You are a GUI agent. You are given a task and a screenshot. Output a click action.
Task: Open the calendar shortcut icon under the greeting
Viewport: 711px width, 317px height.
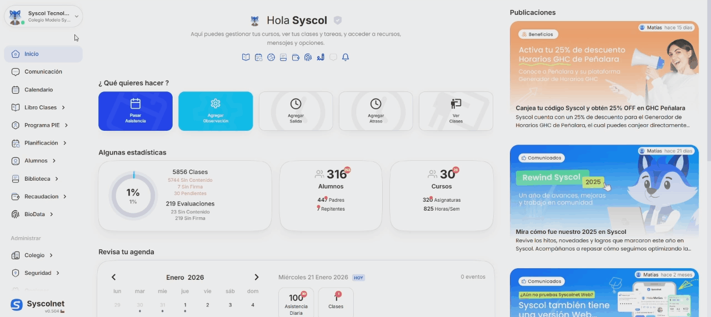(259, 57)
